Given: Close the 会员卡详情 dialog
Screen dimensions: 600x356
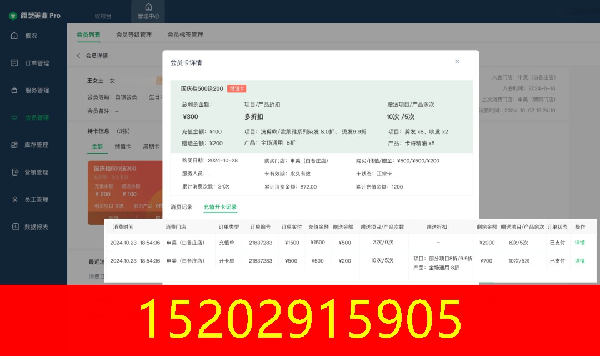Looking at the screenshot, I should pos(457,61).
